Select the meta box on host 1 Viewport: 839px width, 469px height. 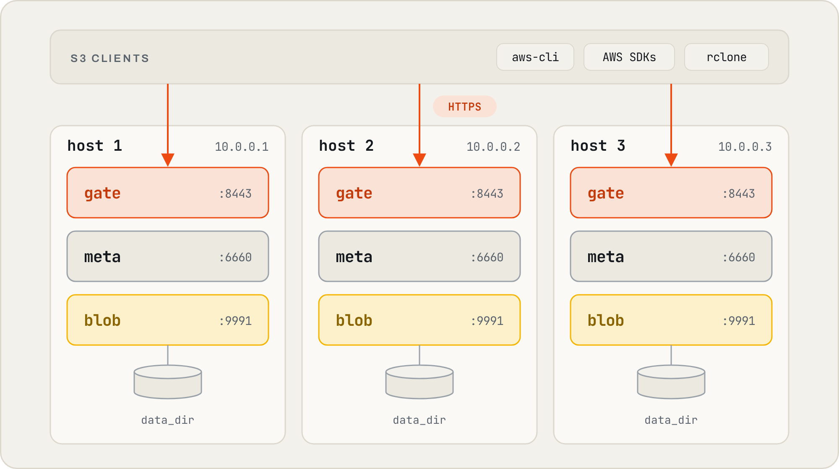coord(168,256)
